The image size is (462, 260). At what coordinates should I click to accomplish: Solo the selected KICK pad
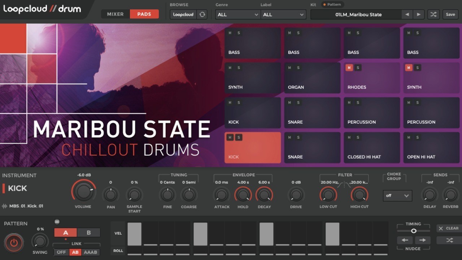[239, 137]
